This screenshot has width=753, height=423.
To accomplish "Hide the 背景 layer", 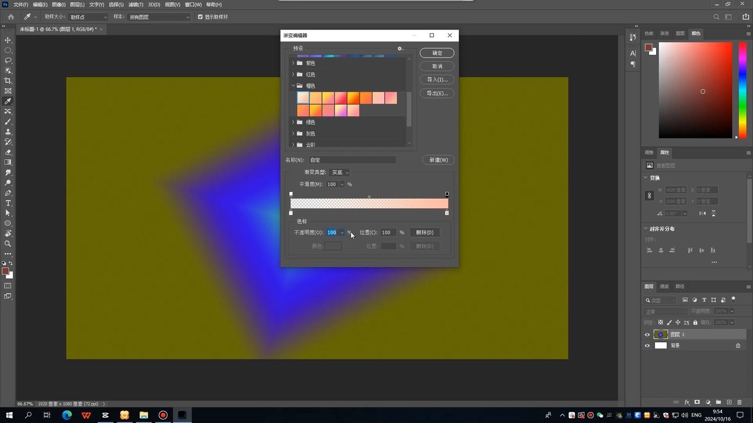I will coord(647,346).
